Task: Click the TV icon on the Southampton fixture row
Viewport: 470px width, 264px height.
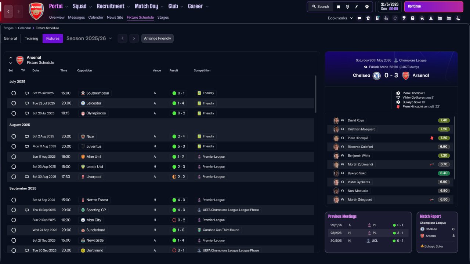Action: 27,93
